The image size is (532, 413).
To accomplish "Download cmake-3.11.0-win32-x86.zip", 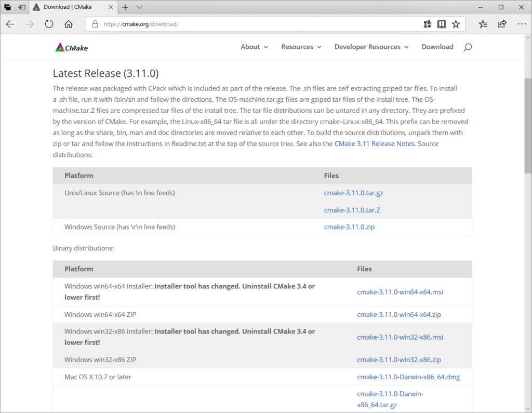I will point(398,359).
